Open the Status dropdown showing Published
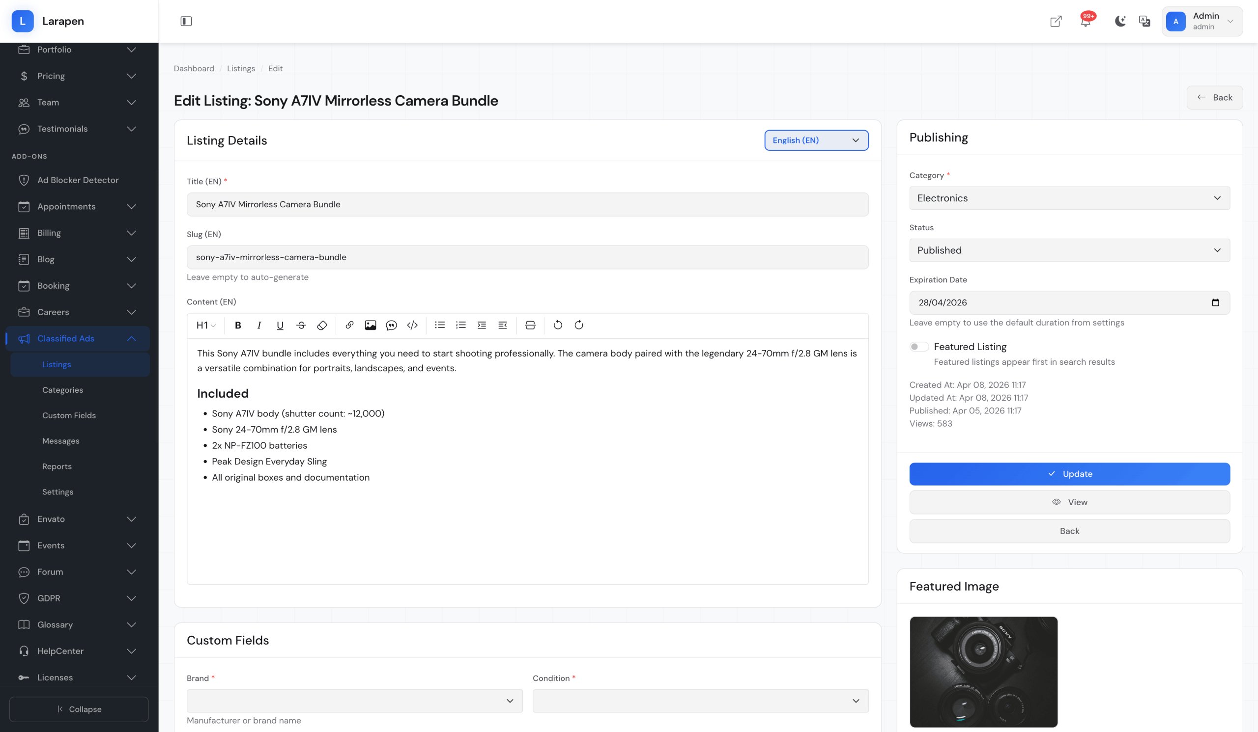 1069,250
